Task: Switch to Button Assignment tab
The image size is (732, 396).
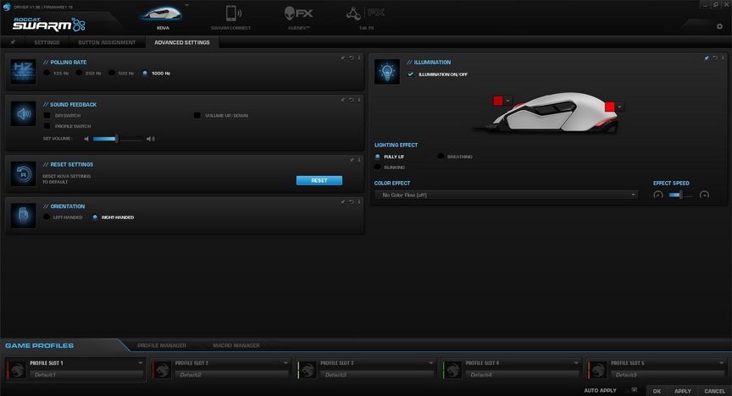Action: 107,42
